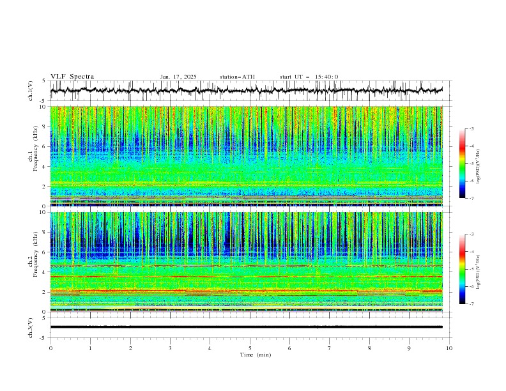Click the ch.2 spectrogram color bar
Screen dimensions: 506x391
tap(463, 269)
